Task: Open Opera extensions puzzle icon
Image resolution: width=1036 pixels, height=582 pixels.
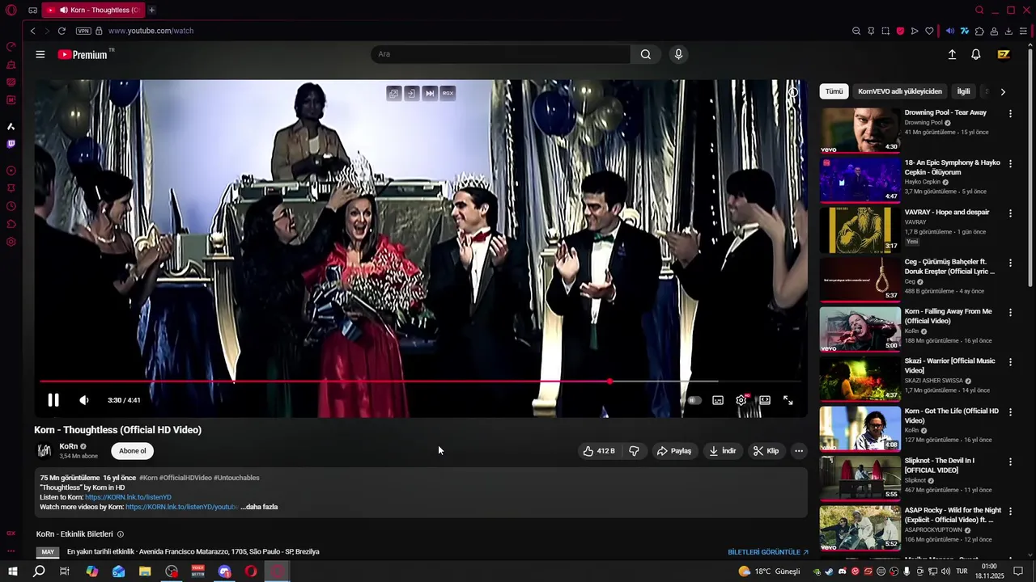Action: pos(979,31)
